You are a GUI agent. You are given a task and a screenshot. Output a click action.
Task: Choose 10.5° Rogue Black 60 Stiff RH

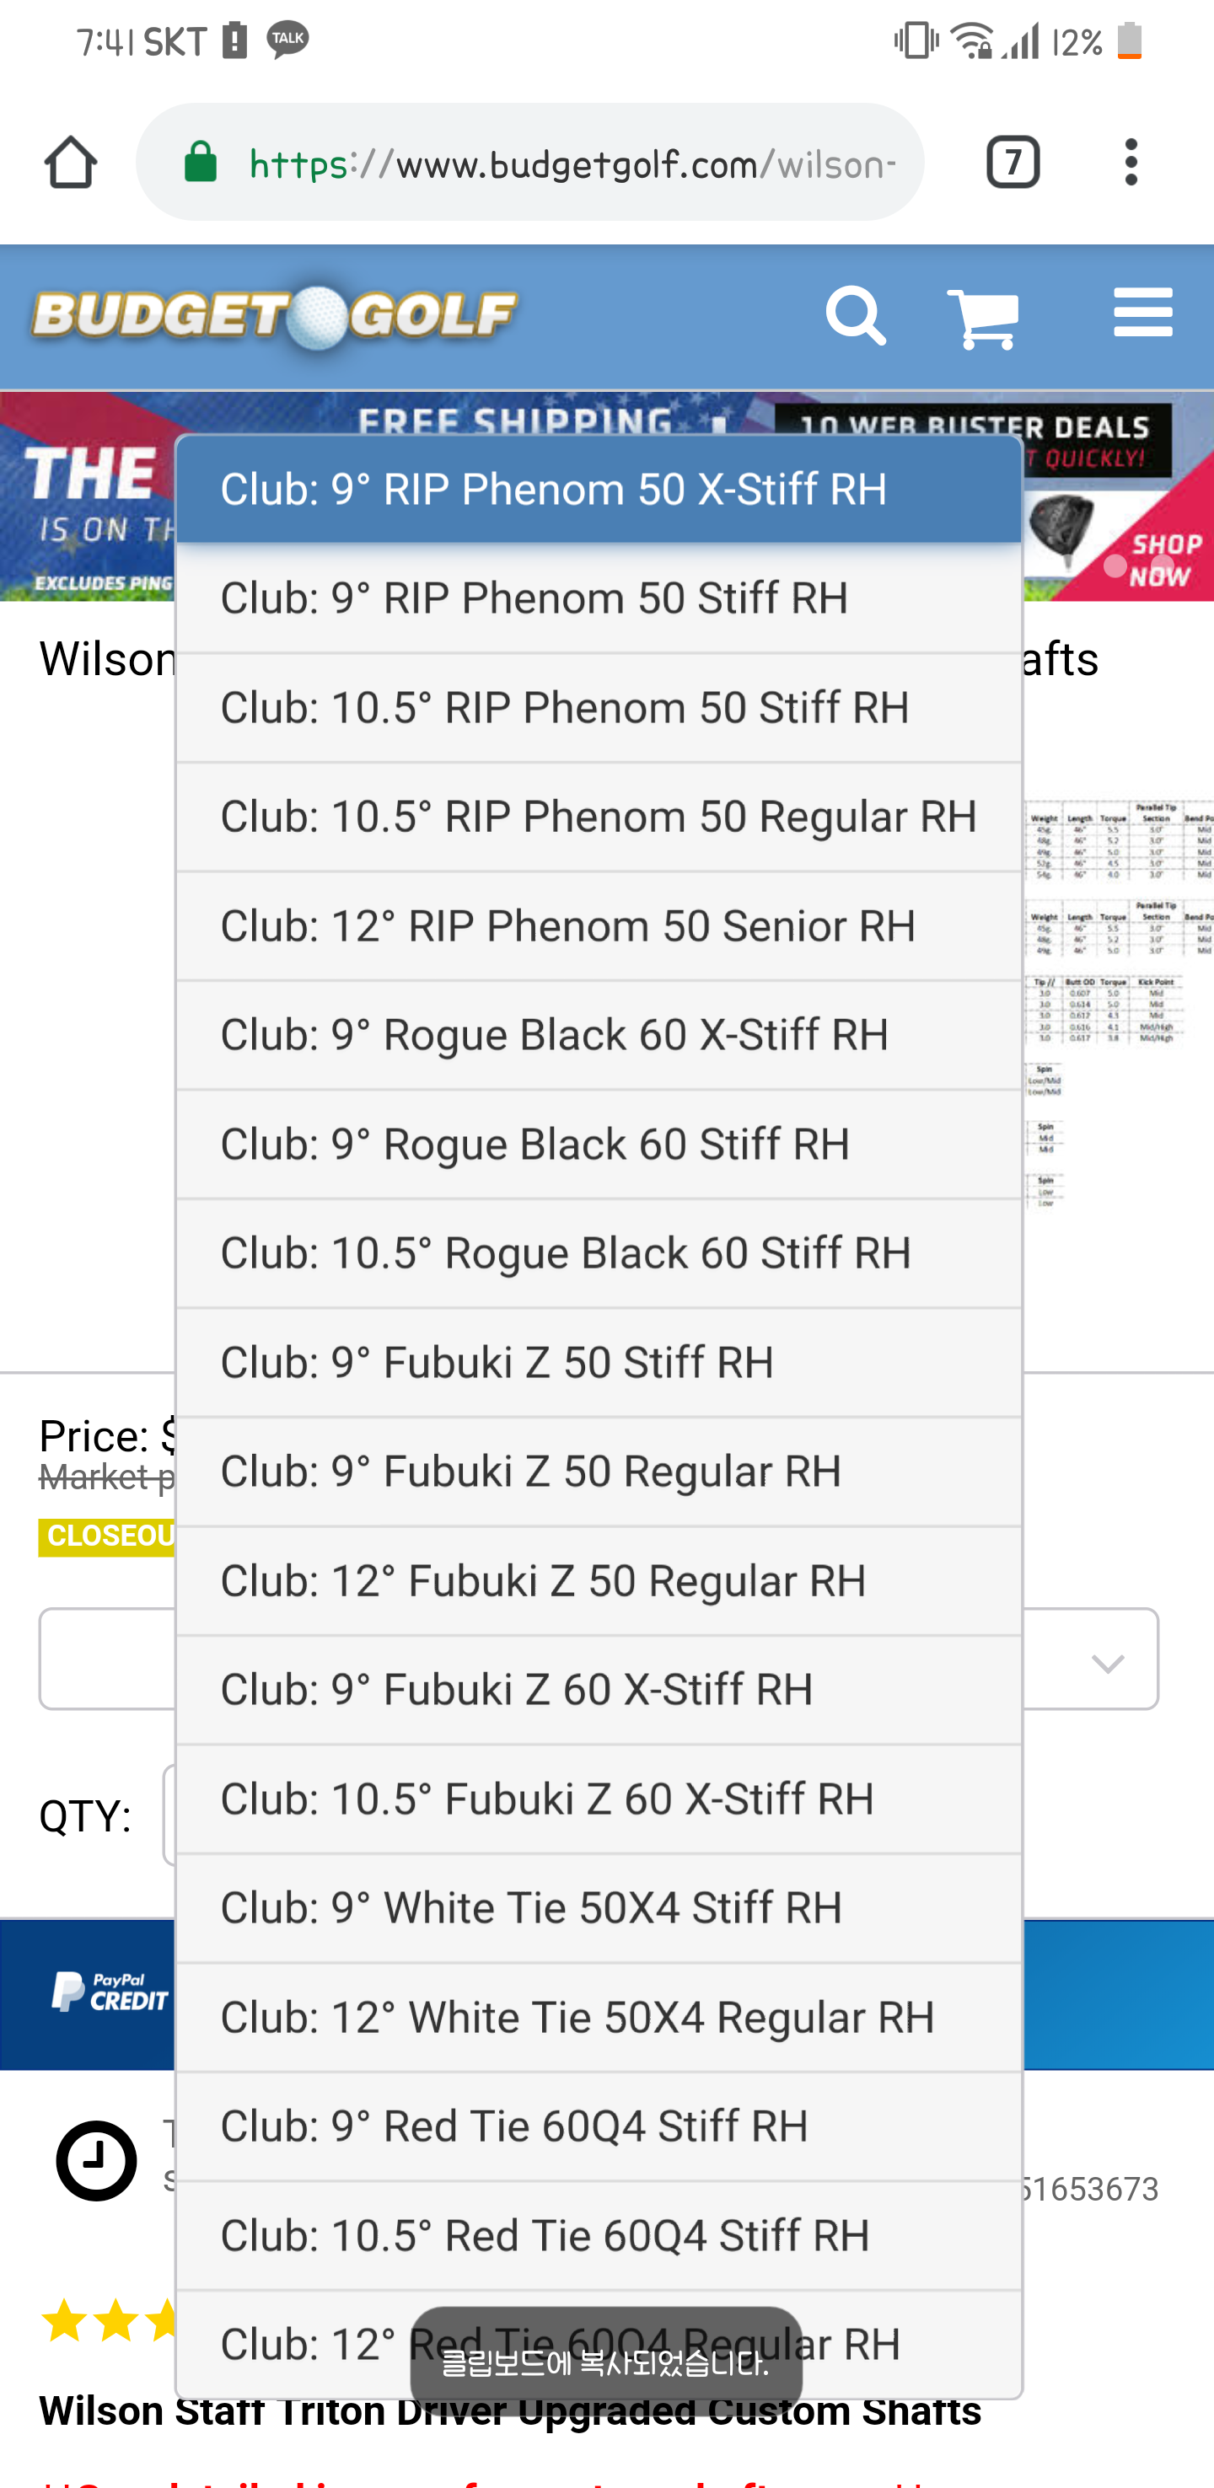[x=598, y=1253]
